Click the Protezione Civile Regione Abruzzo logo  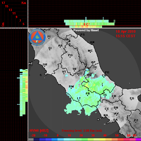tap(37, 37)
